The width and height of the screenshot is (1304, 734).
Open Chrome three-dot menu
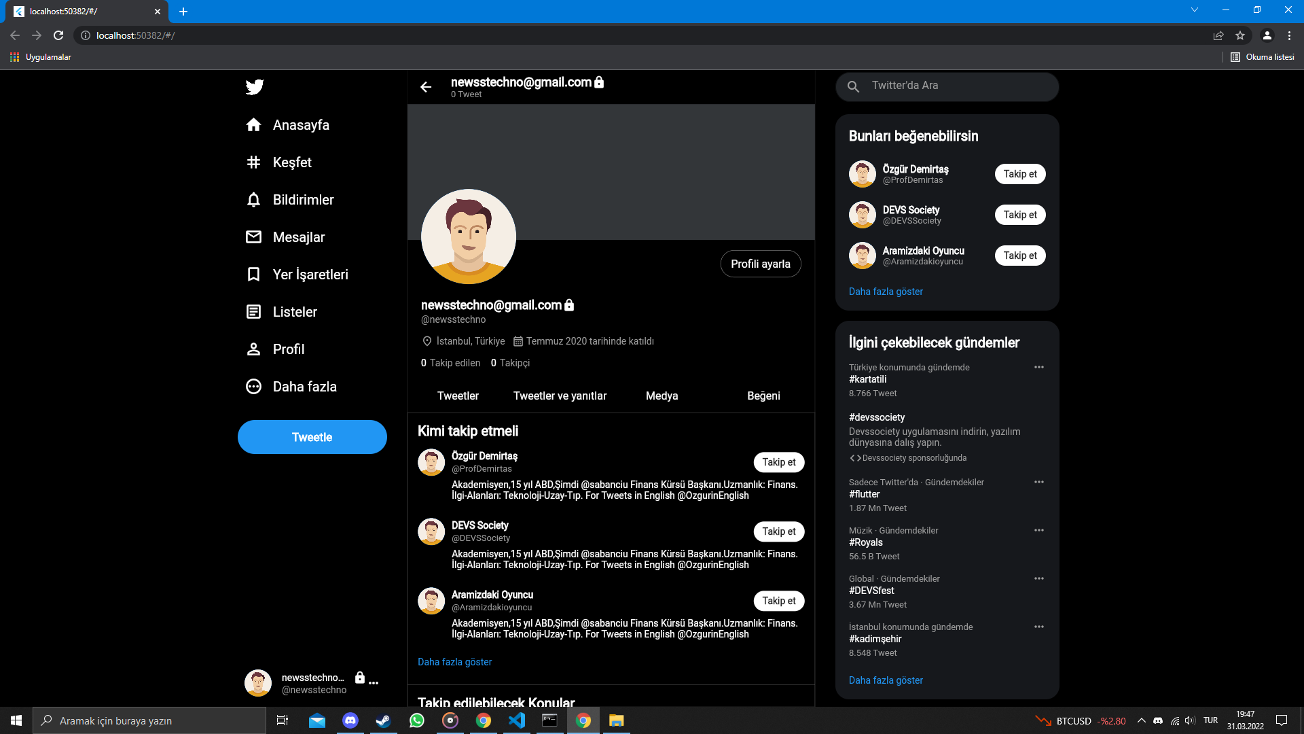tap(1289, 35)
